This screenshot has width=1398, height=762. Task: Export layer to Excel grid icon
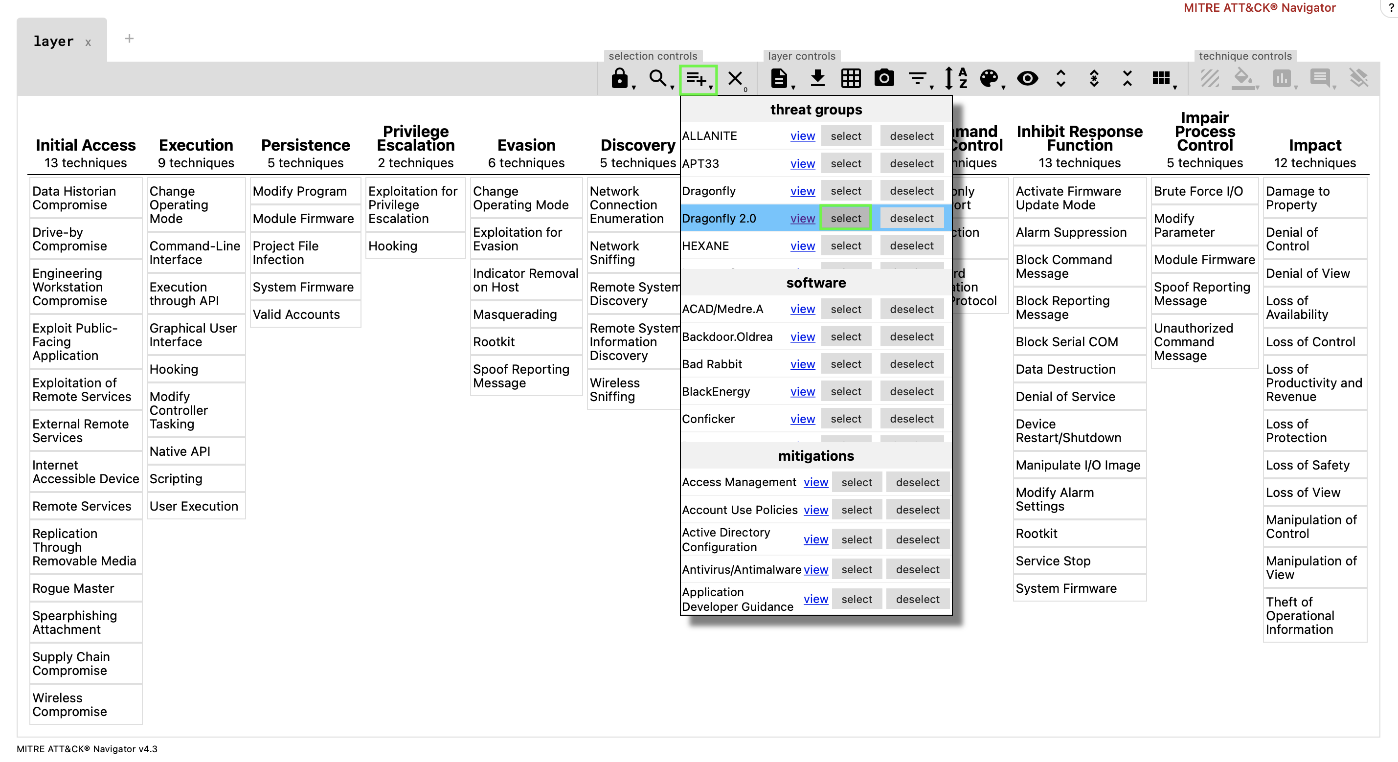point(851,79)
